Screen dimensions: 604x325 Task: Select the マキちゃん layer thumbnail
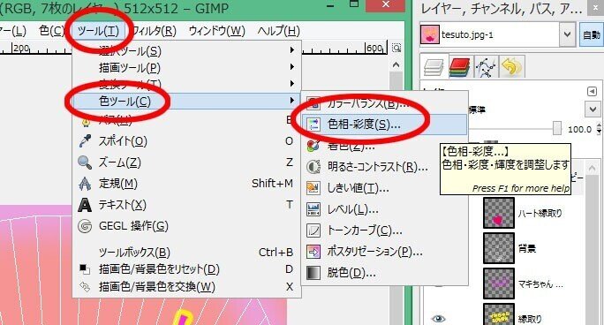499,283
